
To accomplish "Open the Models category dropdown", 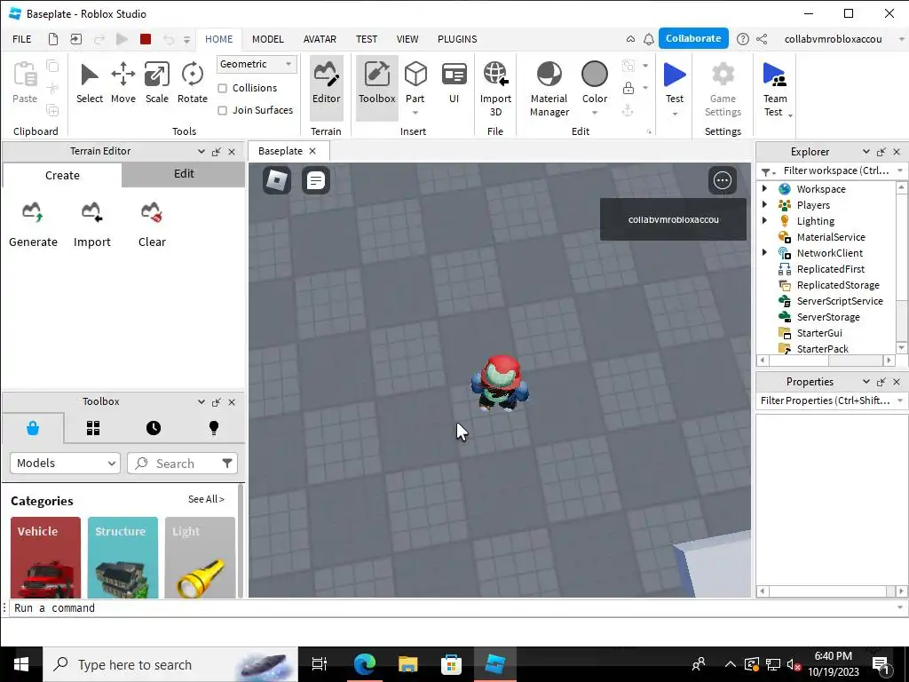I will pyautogui.click(x=65, y=463).
